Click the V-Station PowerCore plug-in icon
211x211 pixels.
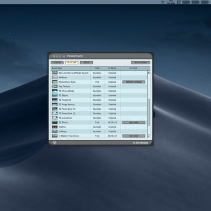[x=55, y=136]
